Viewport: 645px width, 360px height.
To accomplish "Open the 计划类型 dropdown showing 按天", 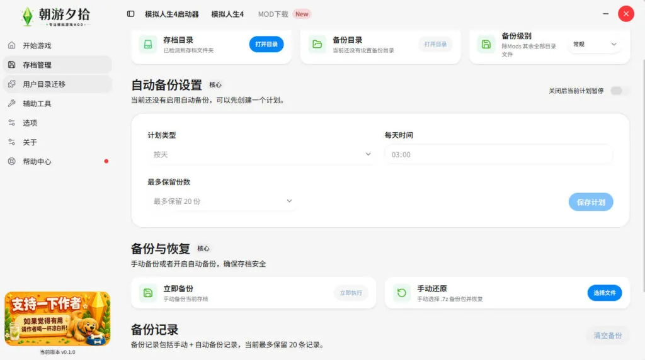I will pos(261,155).
